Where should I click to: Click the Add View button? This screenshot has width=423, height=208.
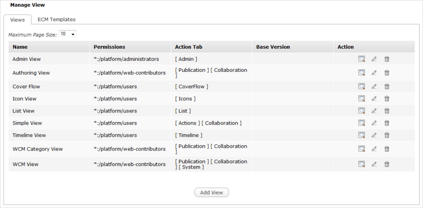(211, 193)
